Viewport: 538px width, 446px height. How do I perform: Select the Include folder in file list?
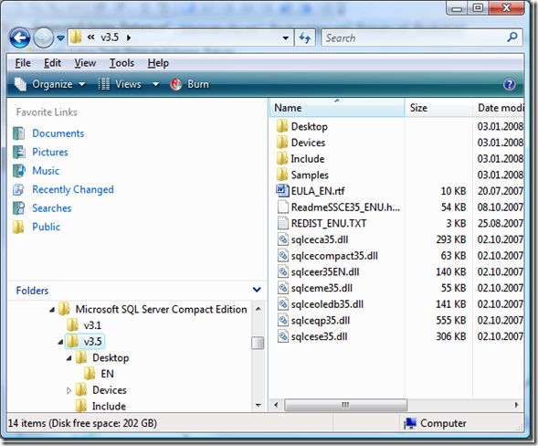308,159
